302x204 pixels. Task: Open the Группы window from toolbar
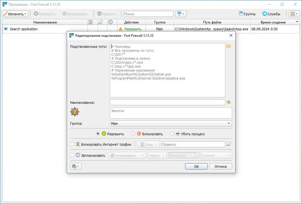(x=247, y=14)
